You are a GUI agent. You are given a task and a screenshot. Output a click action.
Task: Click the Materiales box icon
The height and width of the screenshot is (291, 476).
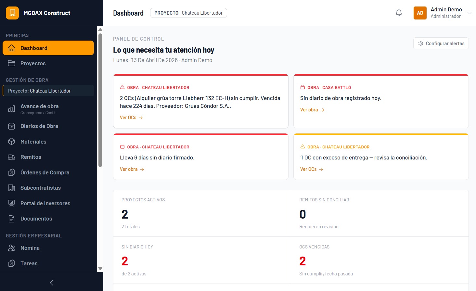(x=12, y=142)
